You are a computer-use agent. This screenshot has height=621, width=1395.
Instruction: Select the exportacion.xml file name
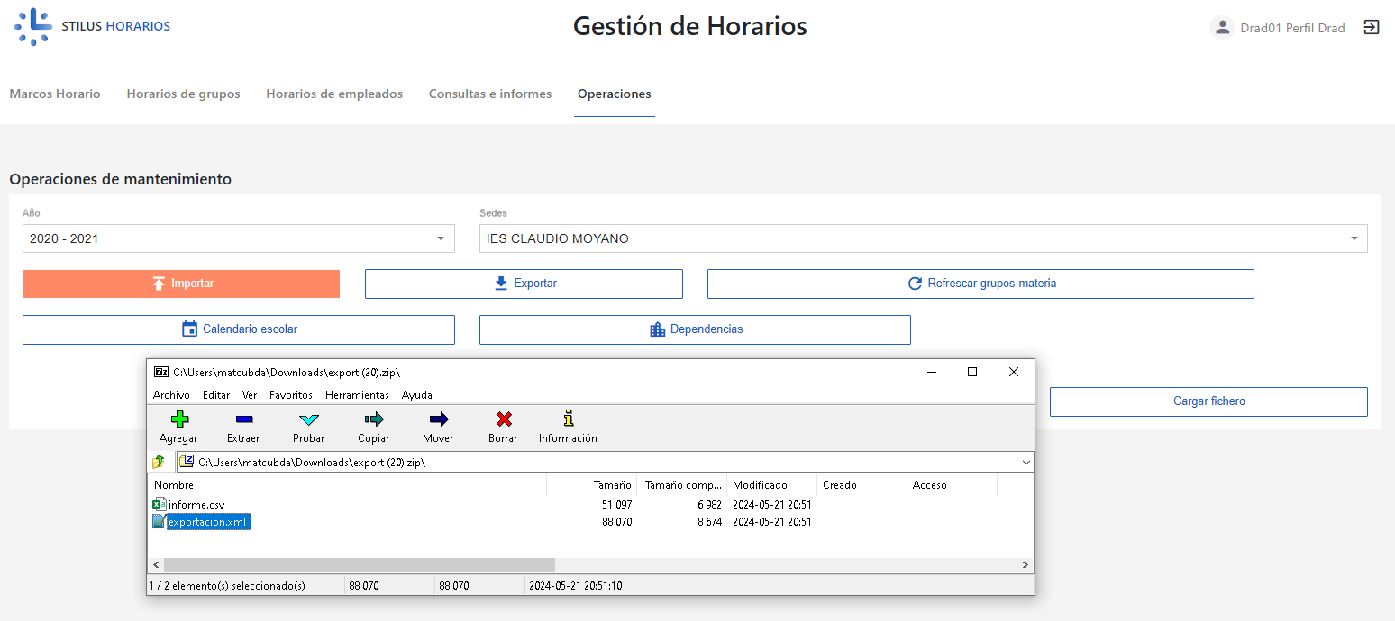coord(207,522)
